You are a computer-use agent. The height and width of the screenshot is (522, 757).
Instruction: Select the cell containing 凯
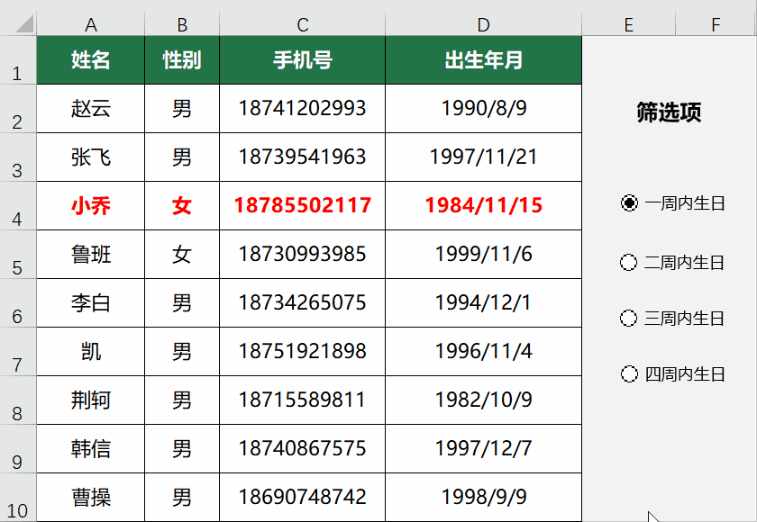click(x=91, y=352)
